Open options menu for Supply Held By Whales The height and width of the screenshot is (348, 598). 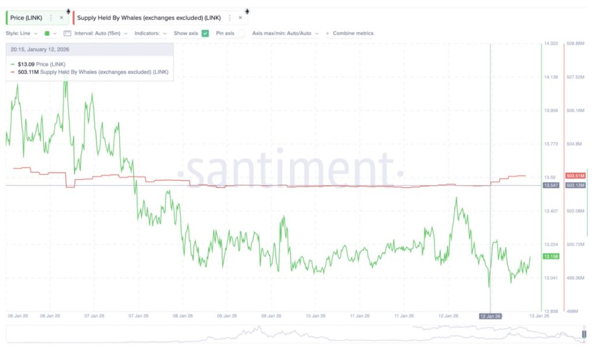pyautogui.click(x=230, y=18)
